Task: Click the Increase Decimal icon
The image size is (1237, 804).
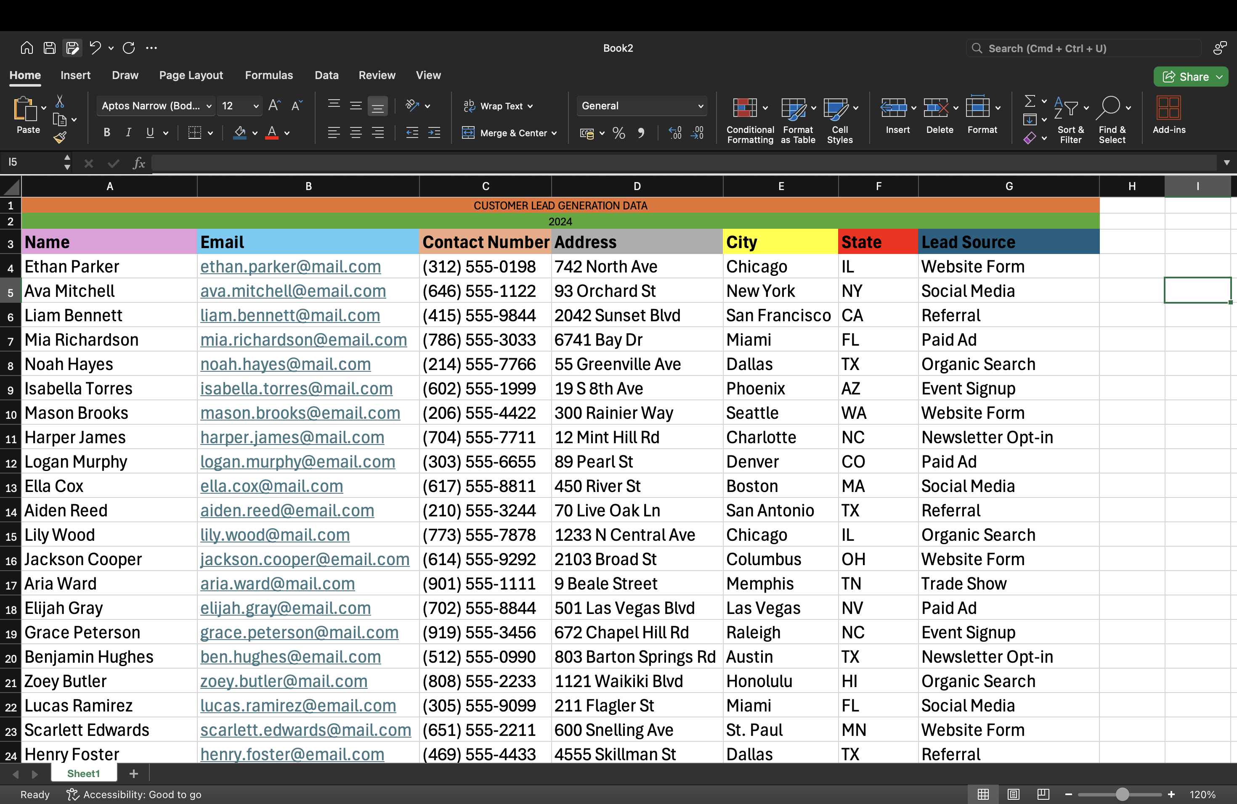Action: click(x=674, y=133)
